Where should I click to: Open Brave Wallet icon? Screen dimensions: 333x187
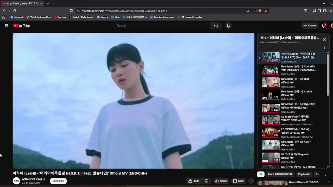[325, 11]
